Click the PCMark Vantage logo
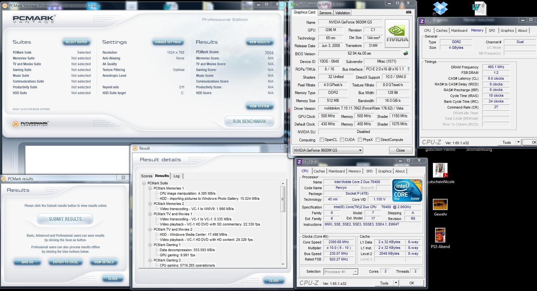537x291 pixels. tap(34, 19)
